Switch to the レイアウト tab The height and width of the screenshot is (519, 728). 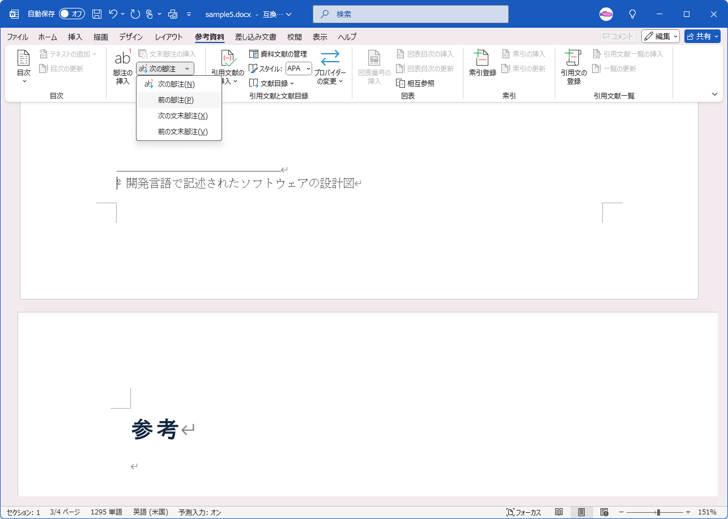pyautogui.click(x=169, y=37)
